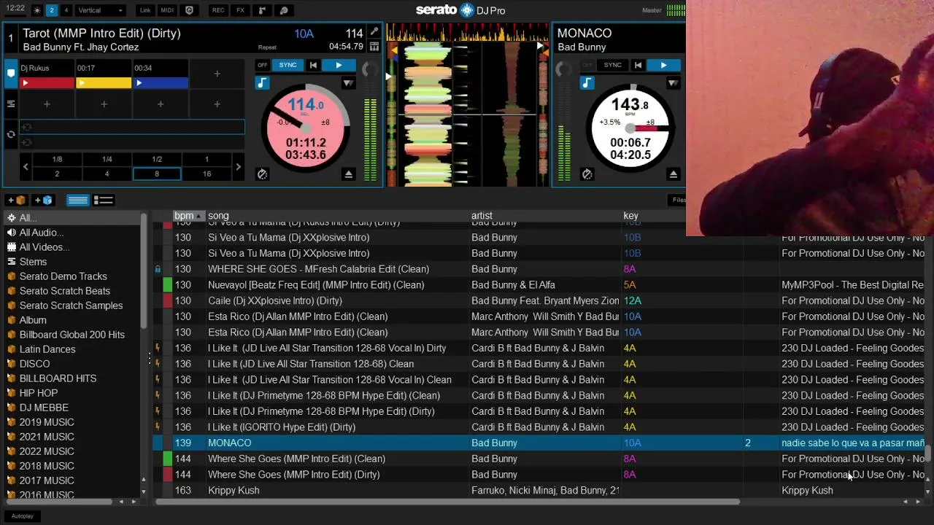The height and width of the screenshot is (525, 934).
Task: Toggle SYNC on deck 2 MONACO
Action: pos(612,65)
